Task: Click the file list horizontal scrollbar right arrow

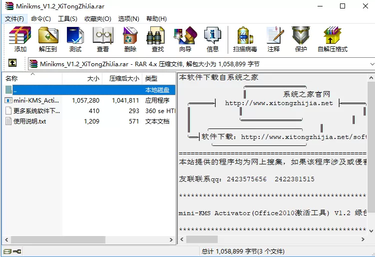Action: click(171, 240)
